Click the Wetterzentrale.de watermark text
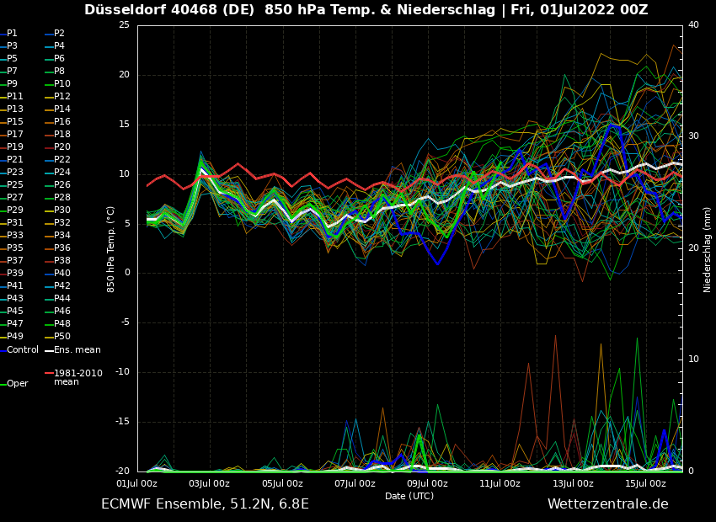The width and height of the screenshot is (716, 522). [607, 504]
